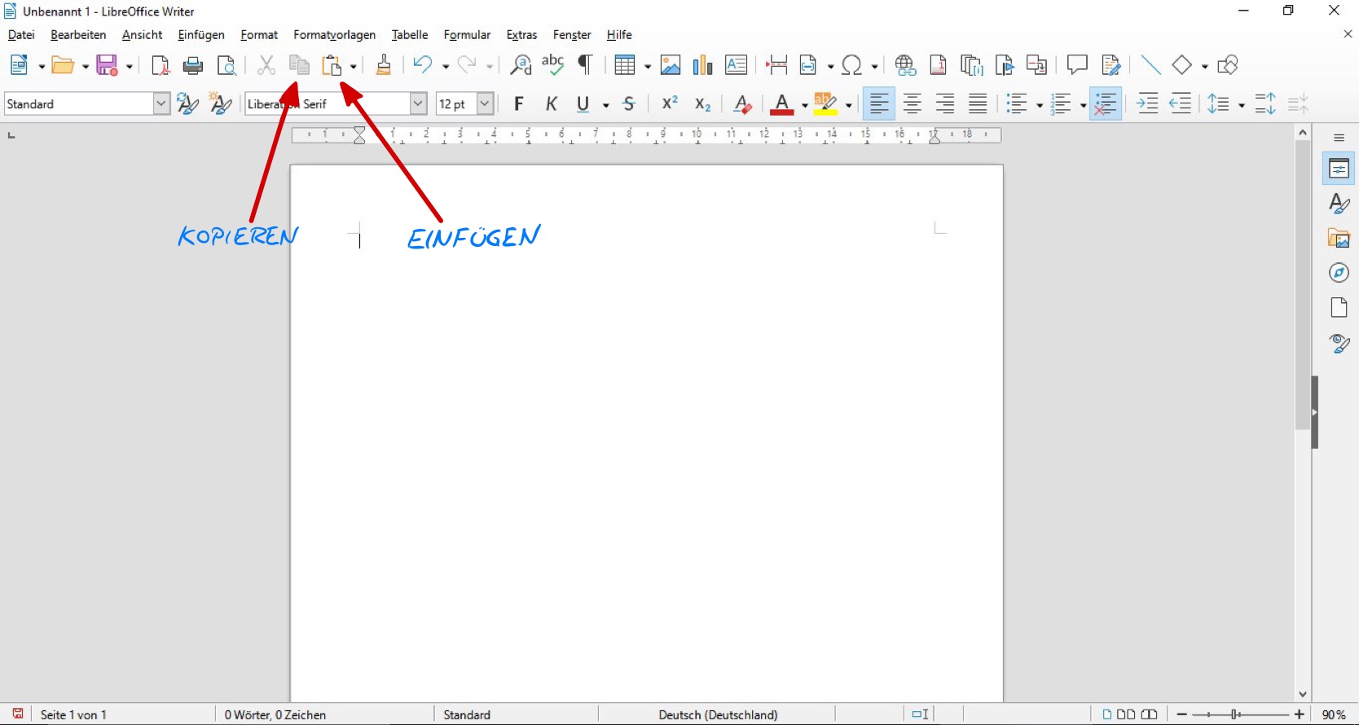Image resolution: width=1359 pixels, height=725 pixels.
Task: Open the sidebar Gallery panel
Action: [1339, 238]
